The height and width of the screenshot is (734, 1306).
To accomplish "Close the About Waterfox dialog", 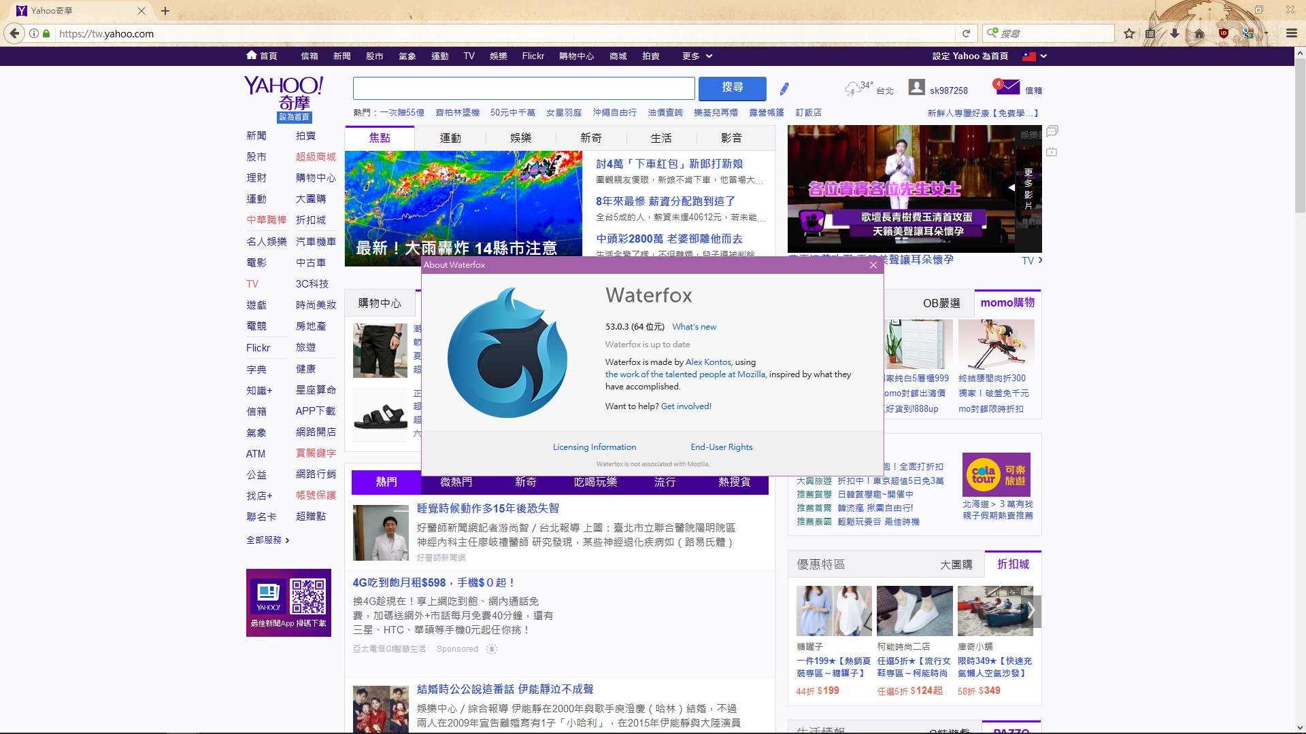I will point(873,265).
